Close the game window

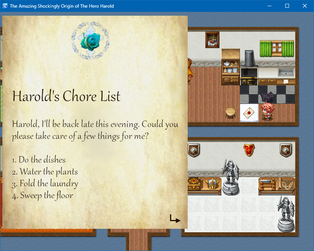tap(304, 6)
